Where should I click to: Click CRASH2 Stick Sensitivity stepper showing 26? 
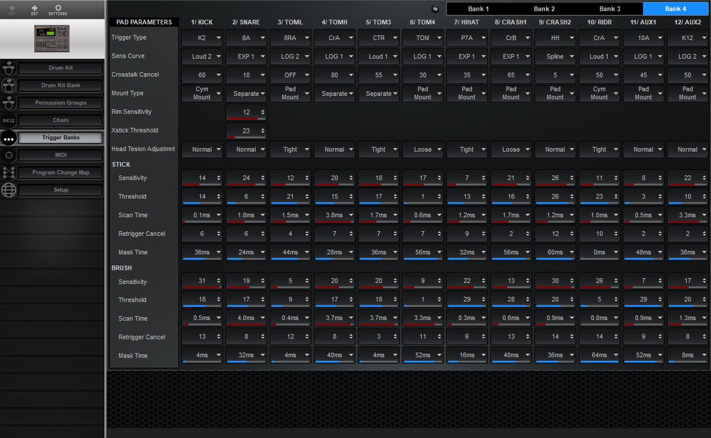(555, 178)
